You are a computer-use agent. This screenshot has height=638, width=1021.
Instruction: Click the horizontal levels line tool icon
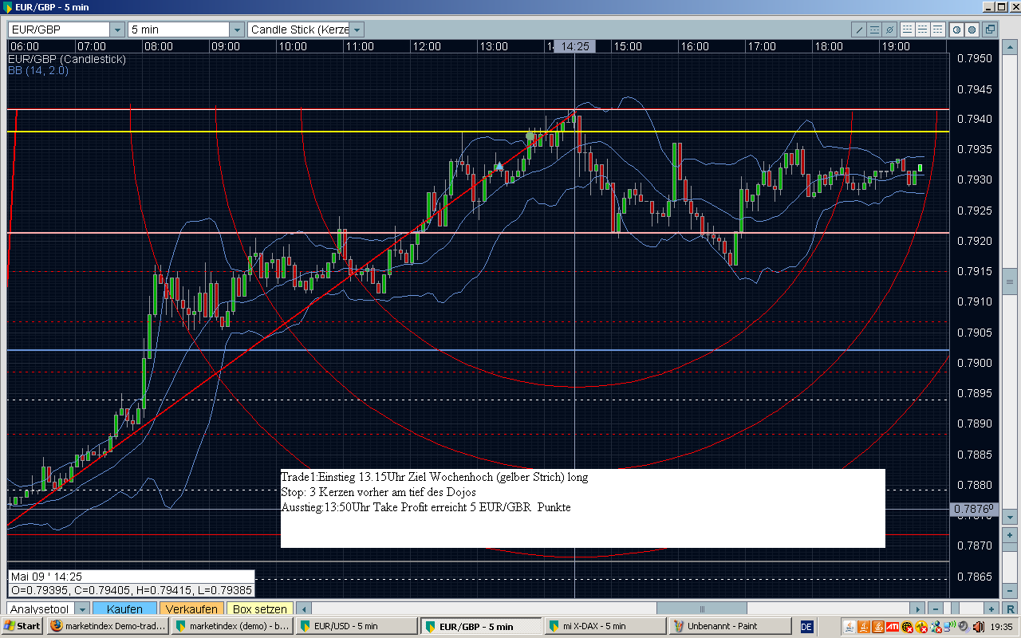[x=875, y=30]
